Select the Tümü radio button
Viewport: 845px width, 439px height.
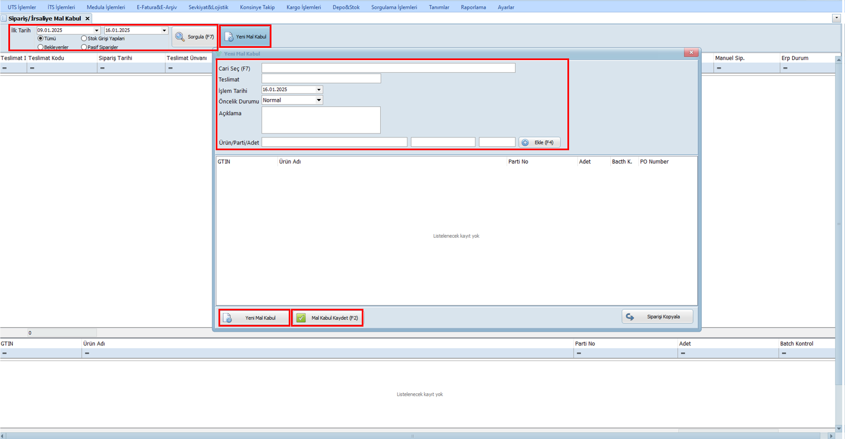coord(41,38)
